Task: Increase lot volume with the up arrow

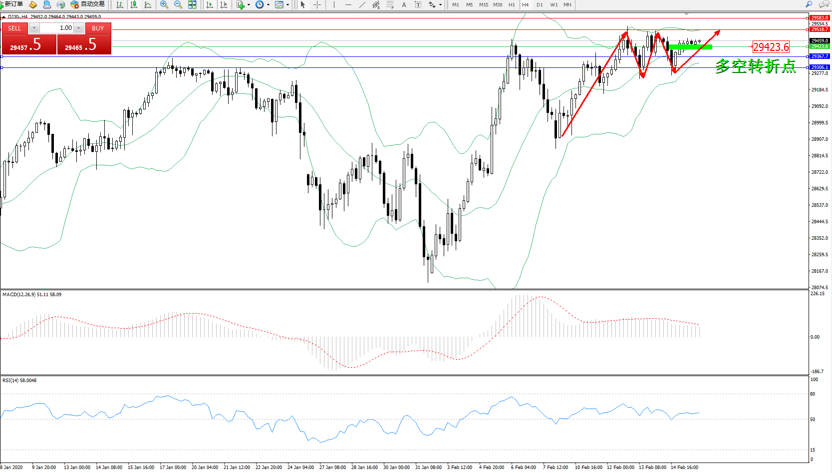Action: pos(79,28)
